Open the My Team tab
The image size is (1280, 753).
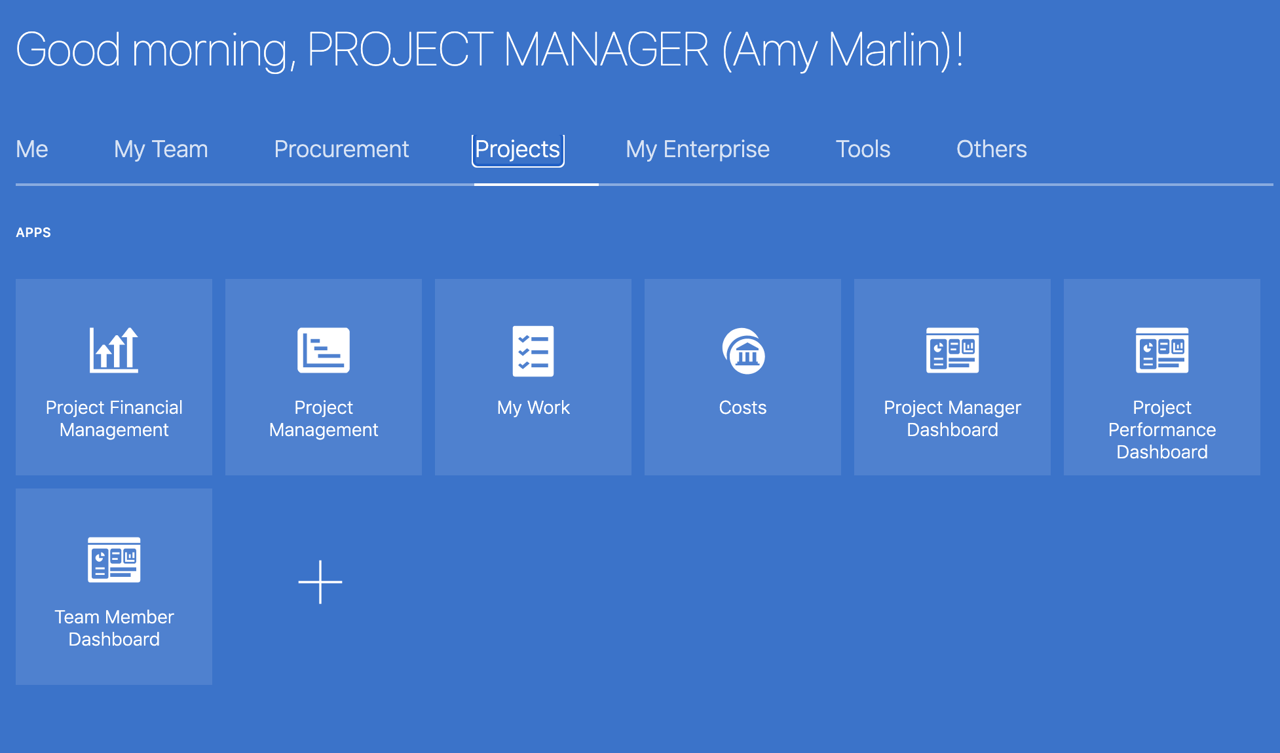pyautogui.click(x=161, y=149)
